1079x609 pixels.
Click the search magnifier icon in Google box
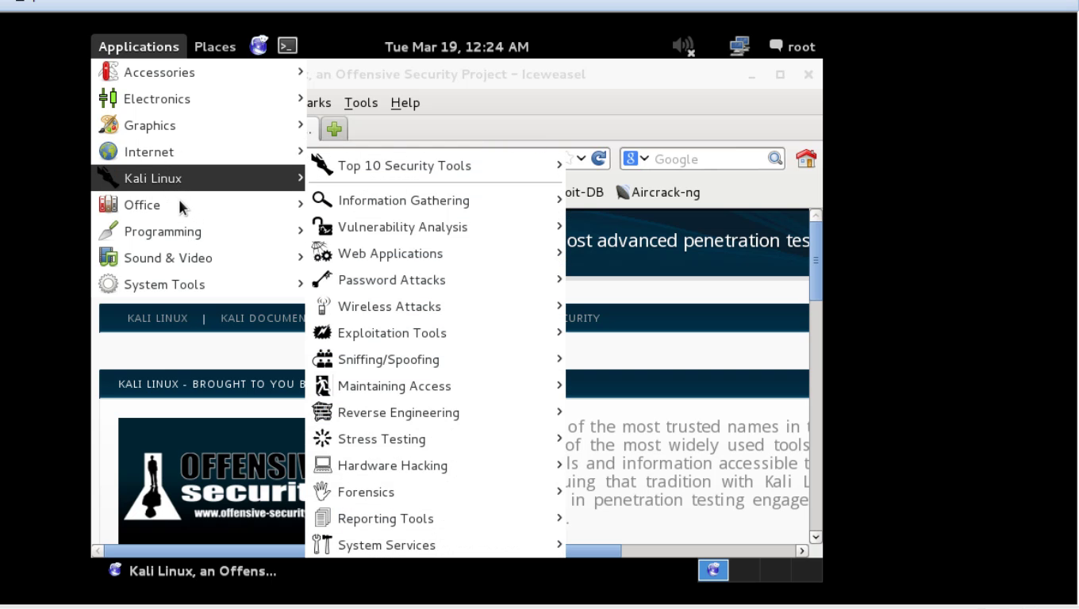pos(775,159)
